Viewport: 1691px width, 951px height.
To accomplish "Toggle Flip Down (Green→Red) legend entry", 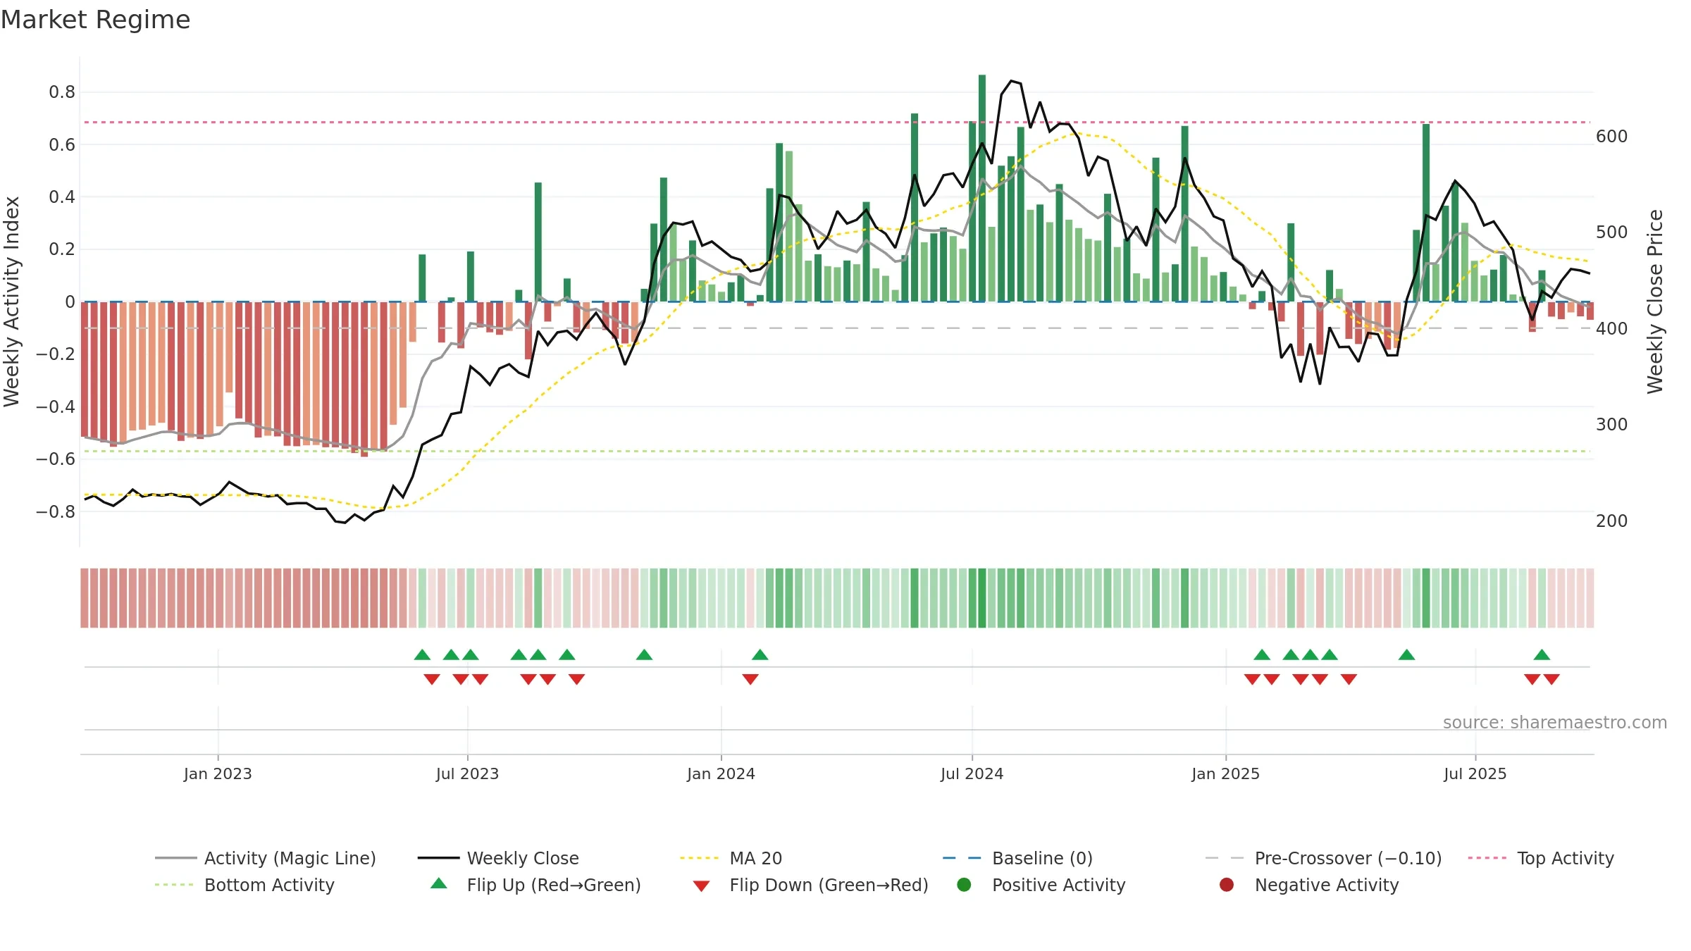I will (x=810, y=885).
